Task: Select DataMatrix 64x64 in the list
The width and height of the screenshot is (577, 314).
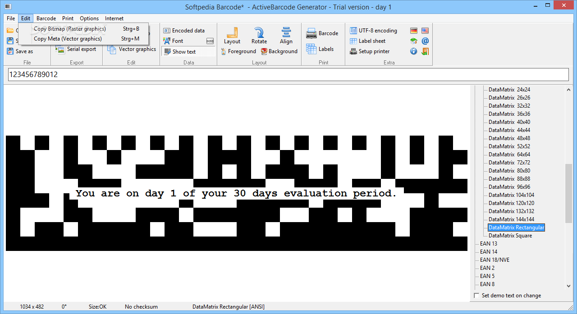Action: click(x=509, y=155)
